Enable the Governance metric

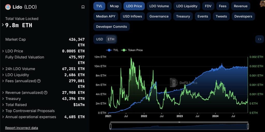159,16
